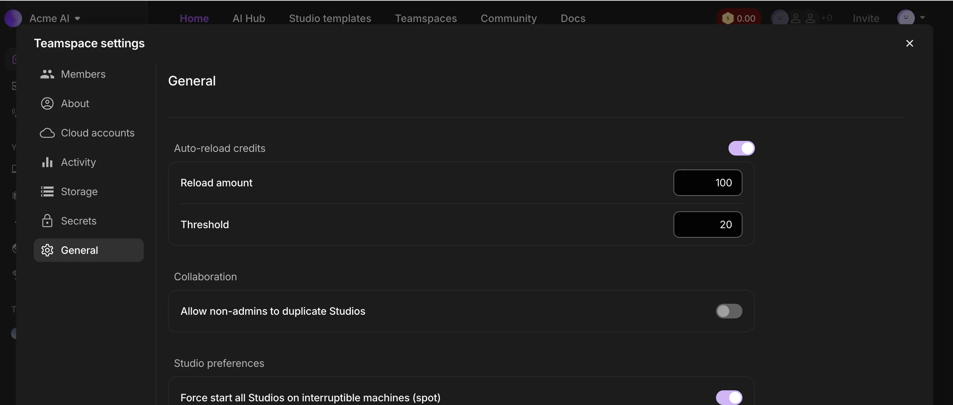Select the General settings section
The width and height of the screenshot is (953, 405).
coord(88,250)
